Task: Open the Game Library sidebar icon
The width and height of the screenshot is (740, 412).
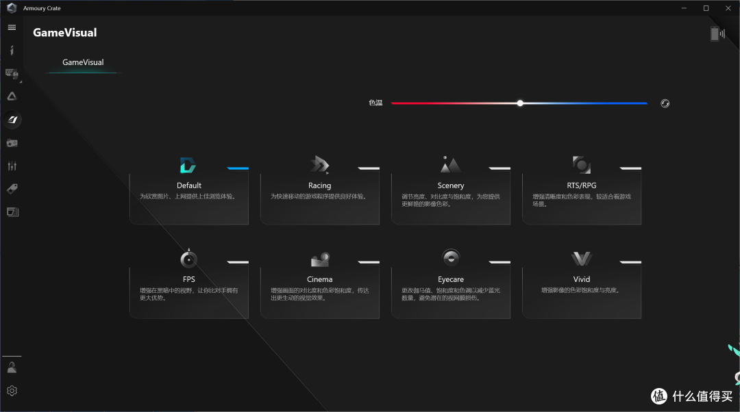Action: pos(12,143)
